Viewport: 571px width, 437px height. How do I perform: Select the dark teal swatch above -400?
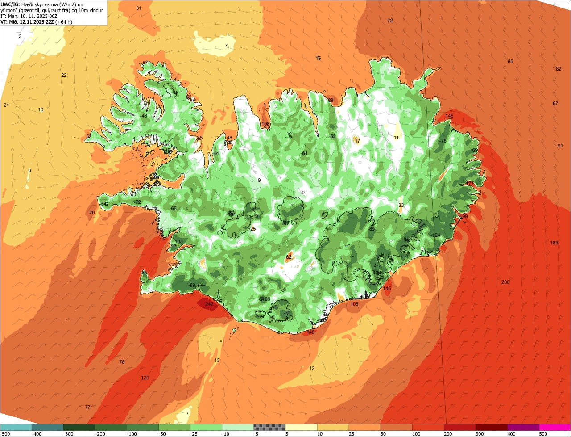click(x=48, y=427)
